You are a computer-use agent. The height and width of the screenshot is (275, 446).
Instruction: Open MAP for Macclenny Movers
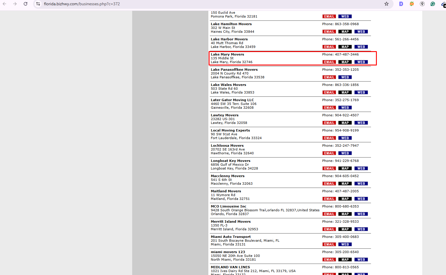(x=345, y=184)
